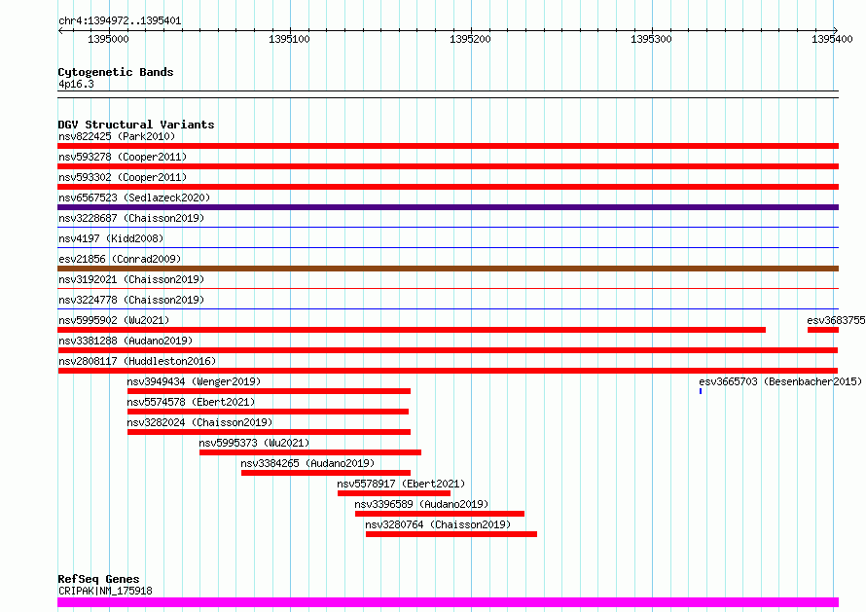Click the nsv3381288 (Audano2019) label
The image size is (866, 612).
click(x=126, y=341)
